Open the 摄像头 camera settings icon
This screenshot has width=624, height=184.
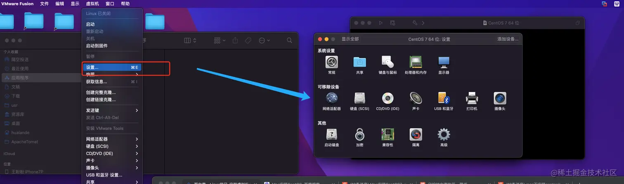point(500,98)
